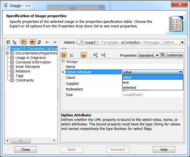
Task: Select the Multiselect property row
Action: (93, 89)
